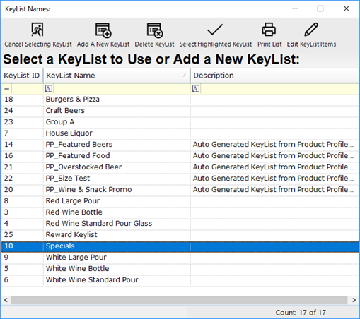This screenshot has height=319, width=360.
Task: Sort by KeyList Name column header
Action: (117, 76)
